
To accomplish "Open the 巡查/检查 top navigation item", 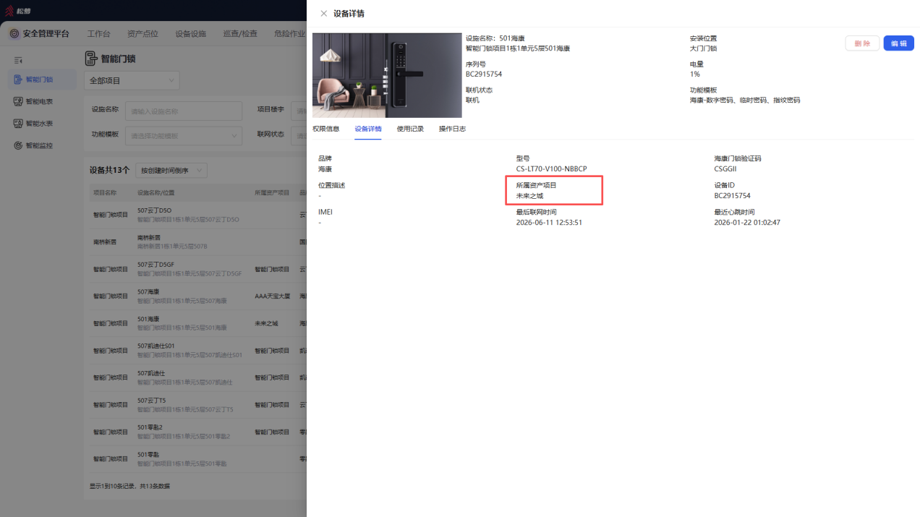I will click(x=240, y=33).
